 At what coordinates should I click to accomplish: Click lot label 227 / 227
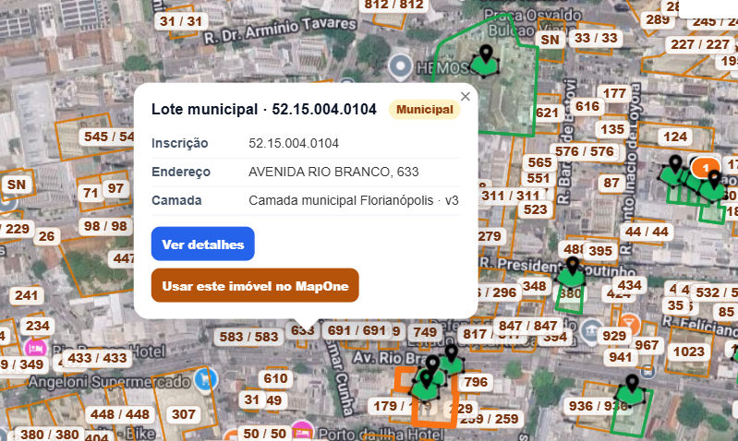[700, 44]
